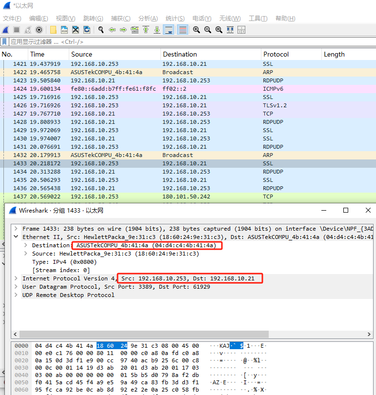The image size is (376, 395).
Task: Click the display filter bookmark icon
Action: tap(4, 41)
